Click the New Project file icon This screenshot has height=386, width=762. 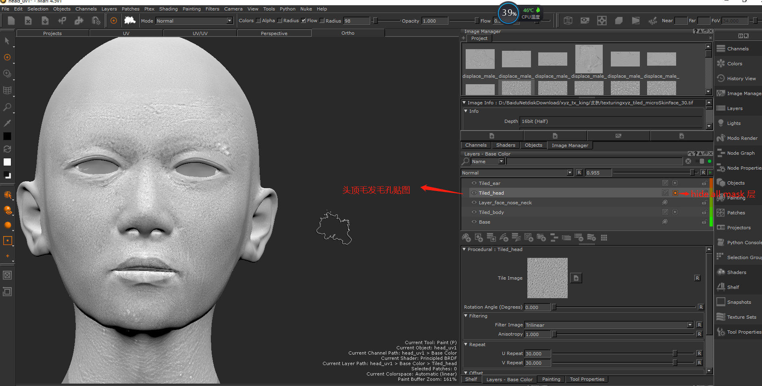[x=11, y=21]
